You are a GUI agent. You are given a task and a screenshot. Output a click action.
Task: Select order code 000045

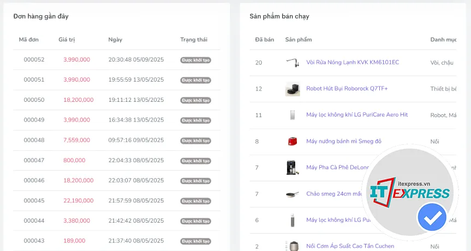point(34,200)
